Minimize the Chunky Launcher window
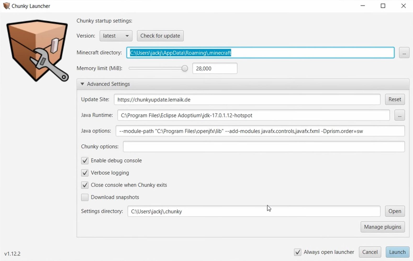 click(362, 6)
